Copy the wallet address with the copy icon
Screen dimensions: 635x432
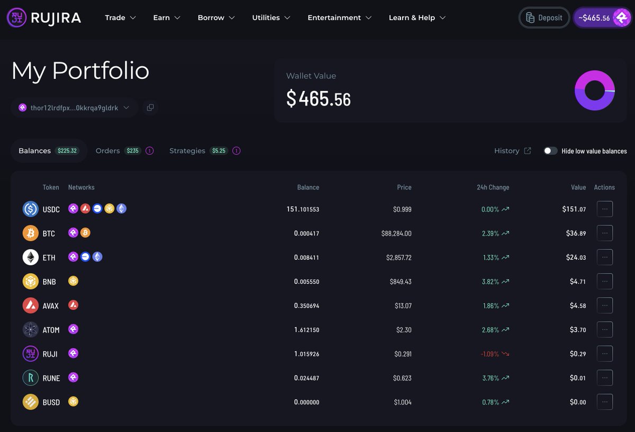coord(150,107)
